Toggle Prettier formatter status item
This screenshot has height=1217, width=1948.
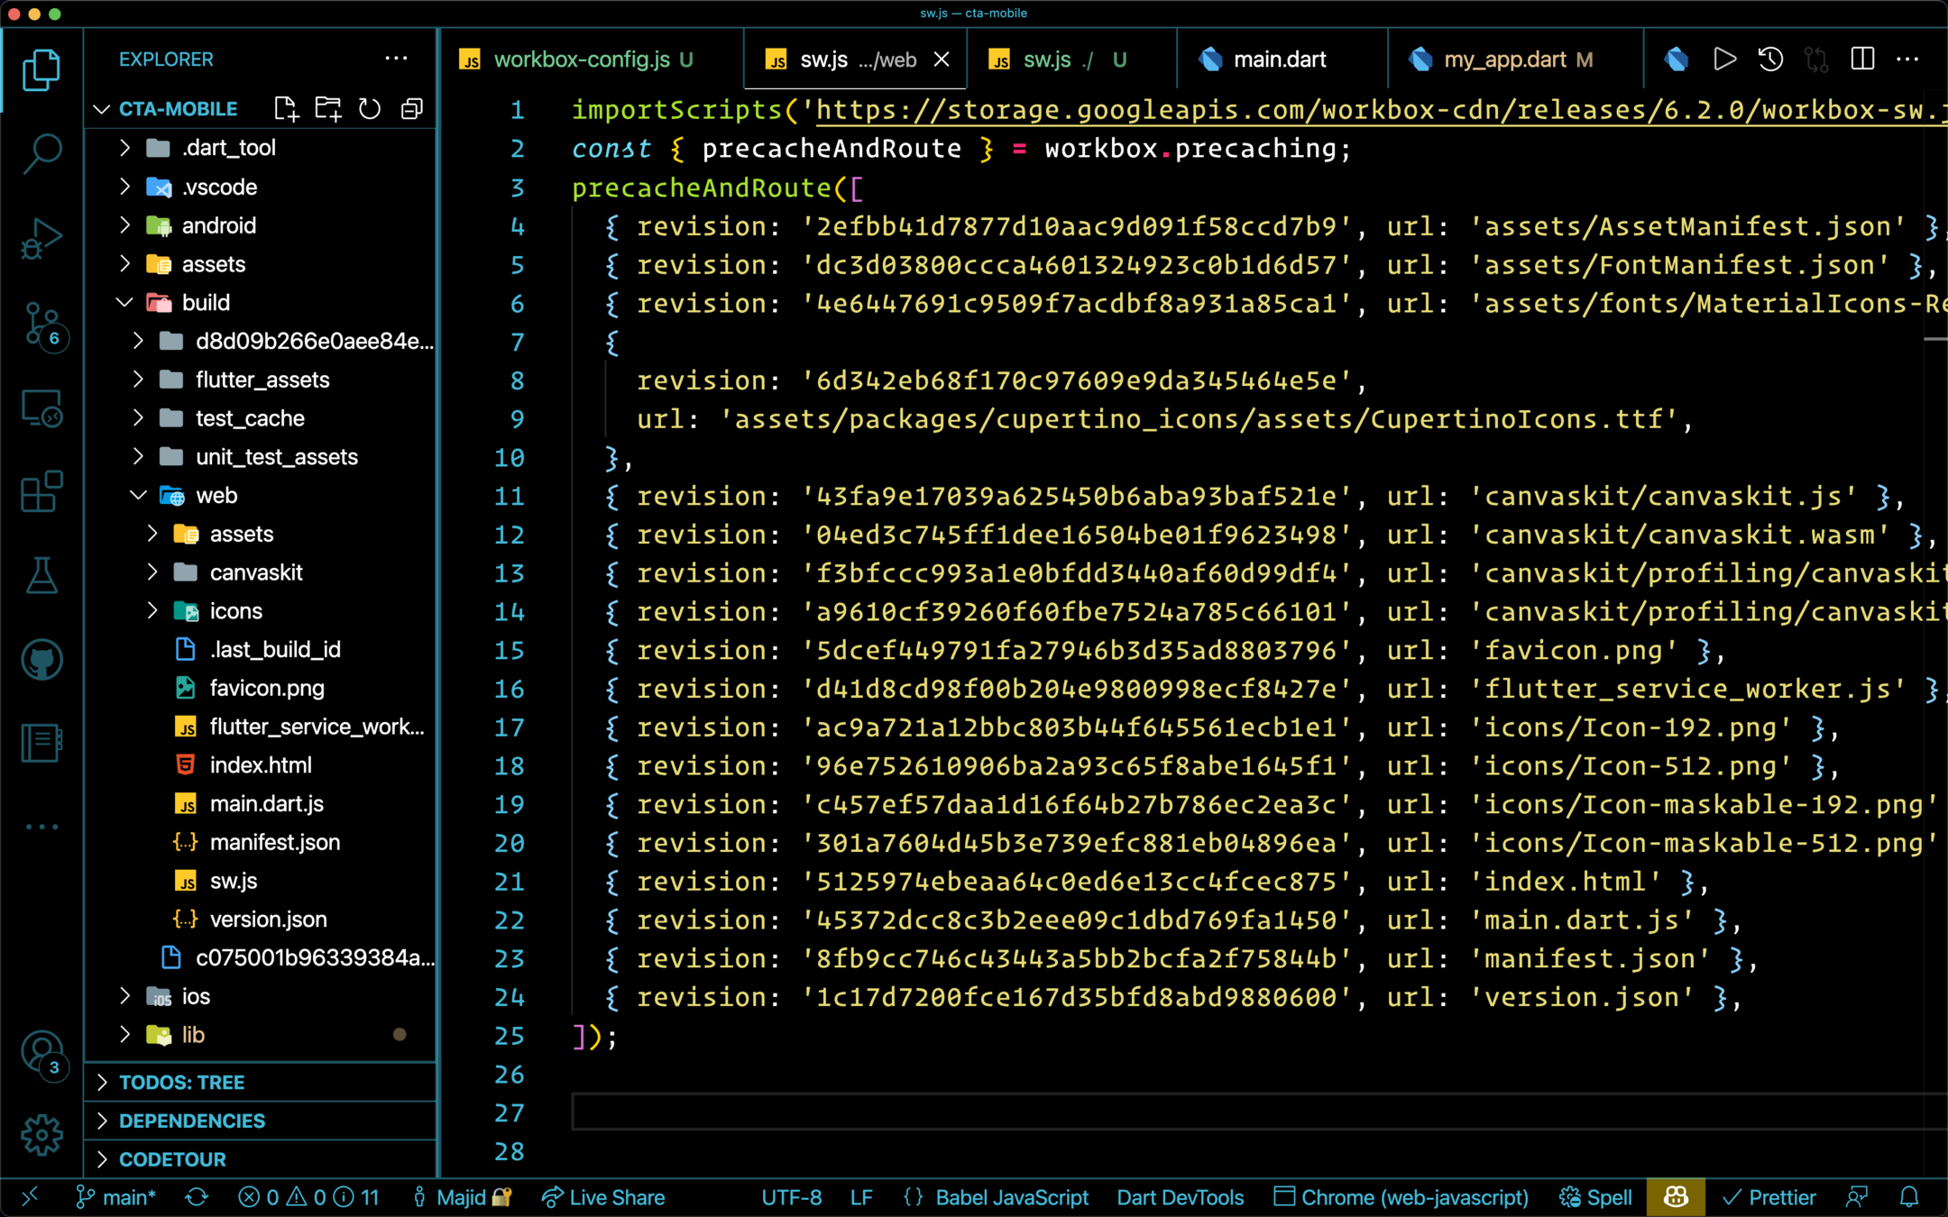coord(1769,1197)
